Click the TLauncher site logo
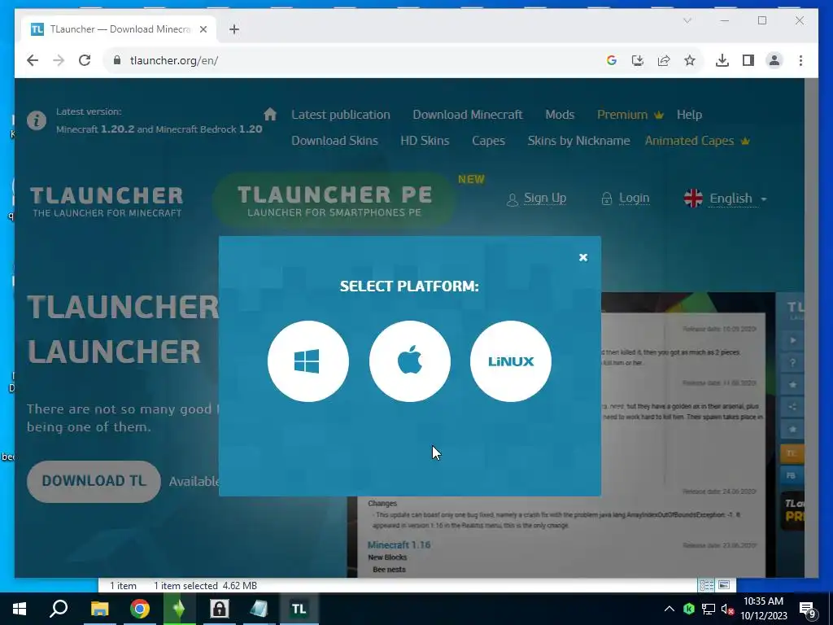This screenshot has height=625, width=833. click(107, 201)
